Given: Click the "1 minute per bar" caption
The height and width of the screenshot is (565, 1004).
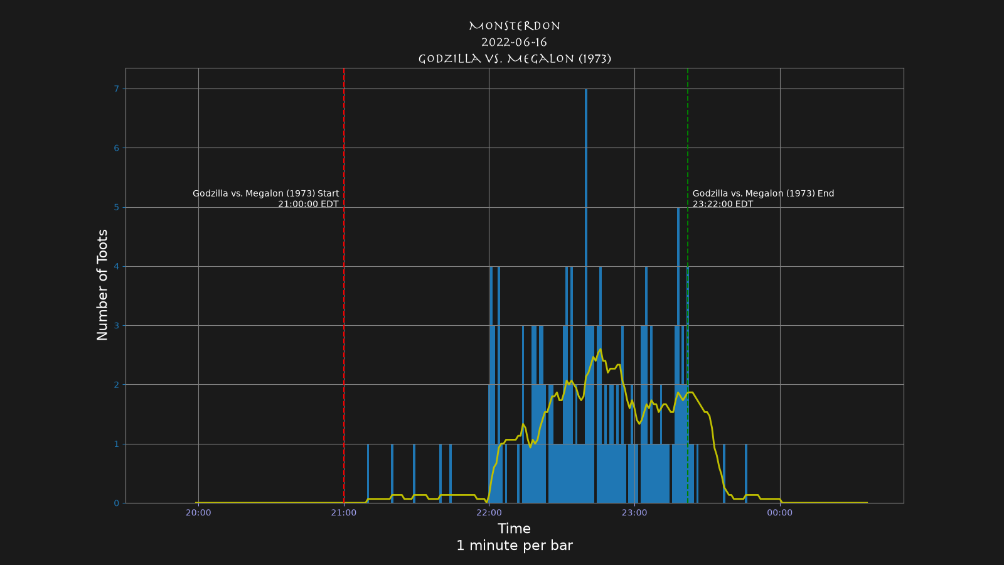Looking at the screenshot, I should [515, 546].
